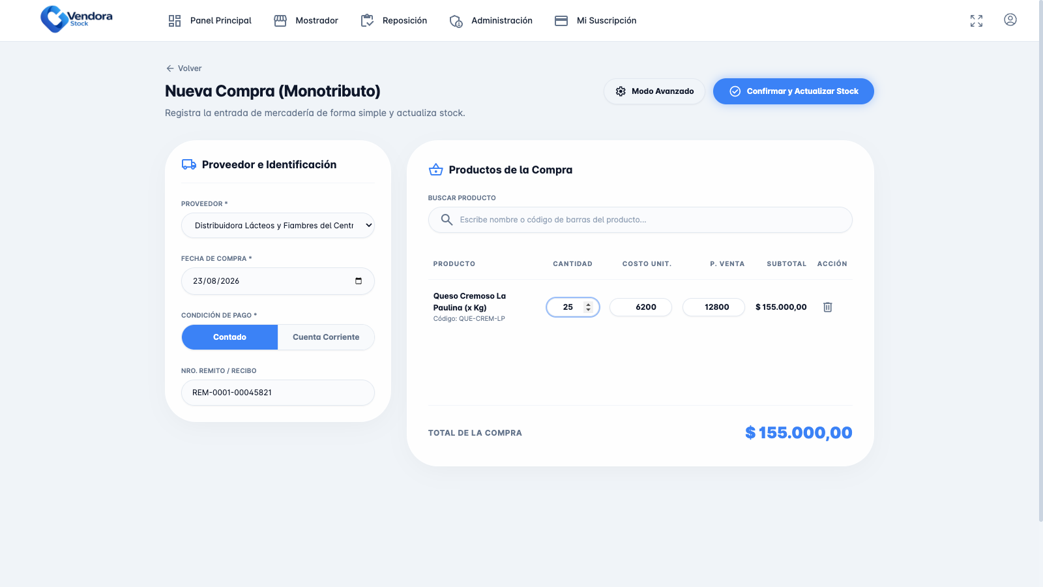Click the total purchase amount $ 155.000,00

799,433
